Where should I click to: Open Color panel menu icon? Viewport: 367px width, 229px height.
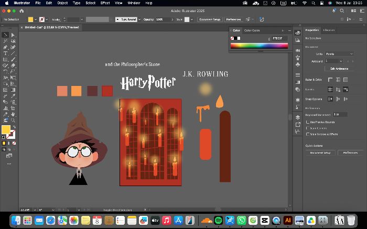tap(289, 30)
